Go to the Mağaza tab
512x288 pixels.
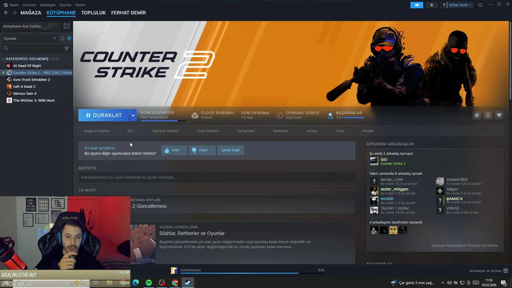tap(31, 13)
